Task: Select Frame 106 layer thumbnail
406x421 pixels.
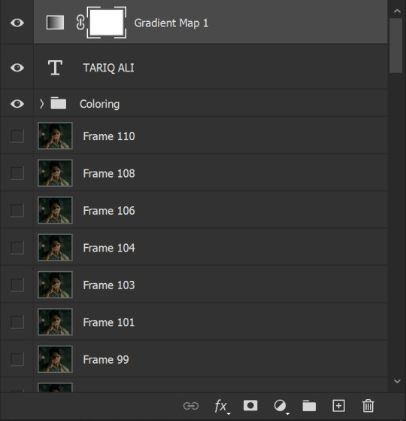Action: click(55, 210)
